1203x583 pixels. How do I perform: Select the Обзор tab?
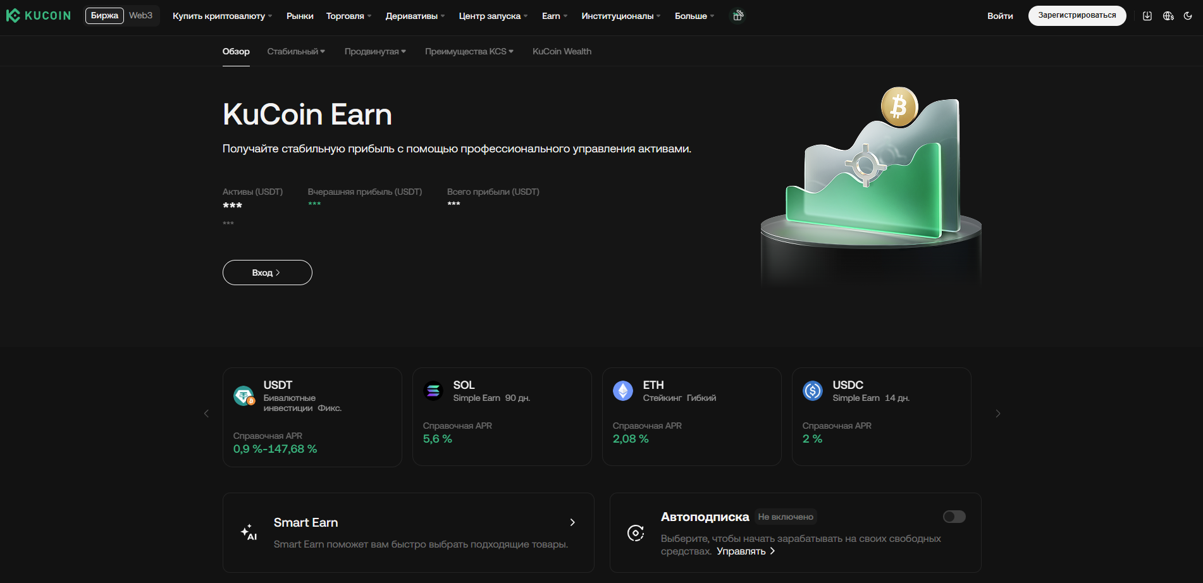tap(236, 51)
